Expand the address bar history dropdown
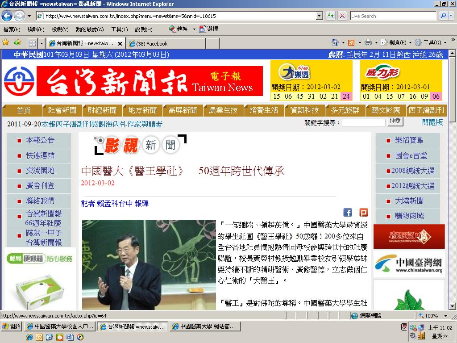This screenshot has height=343, width=457. pos(320,16)
